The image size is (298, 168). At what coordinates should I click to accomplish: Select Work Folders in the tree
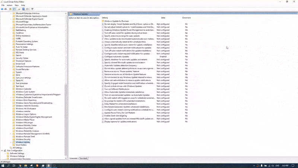point(21,145)
